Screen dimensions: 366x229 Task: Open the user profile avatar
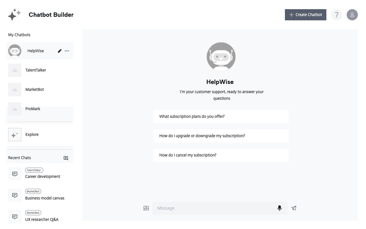(352, 15)
